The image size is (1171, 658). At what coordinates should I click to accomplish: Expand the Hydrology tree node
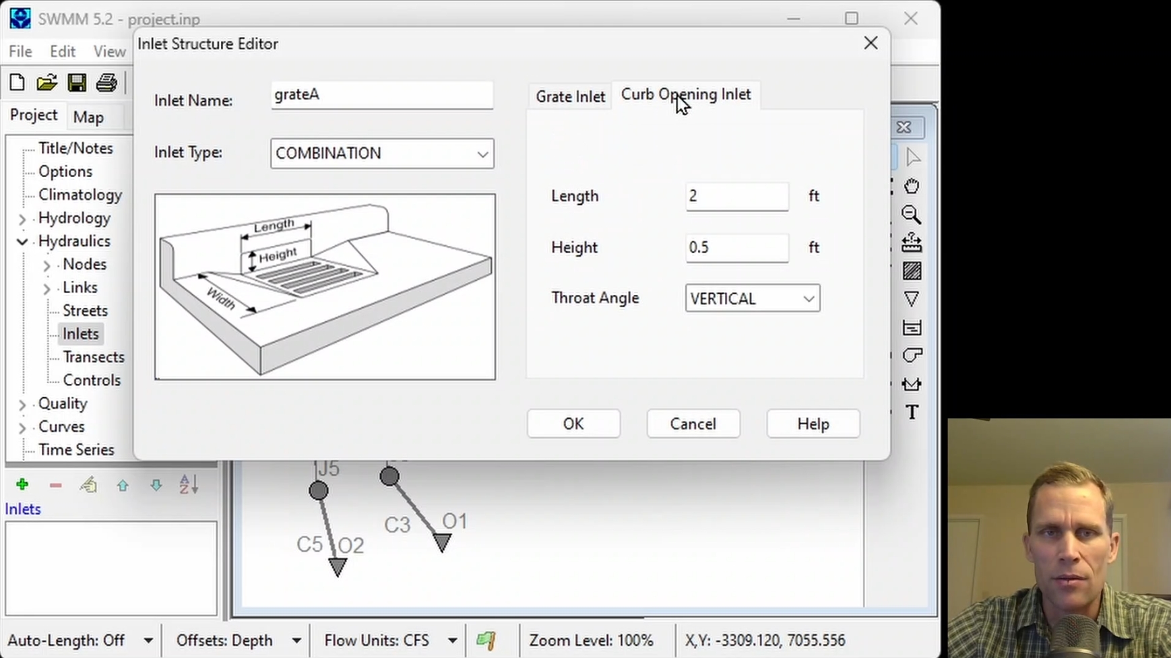(x=22, y=219)
